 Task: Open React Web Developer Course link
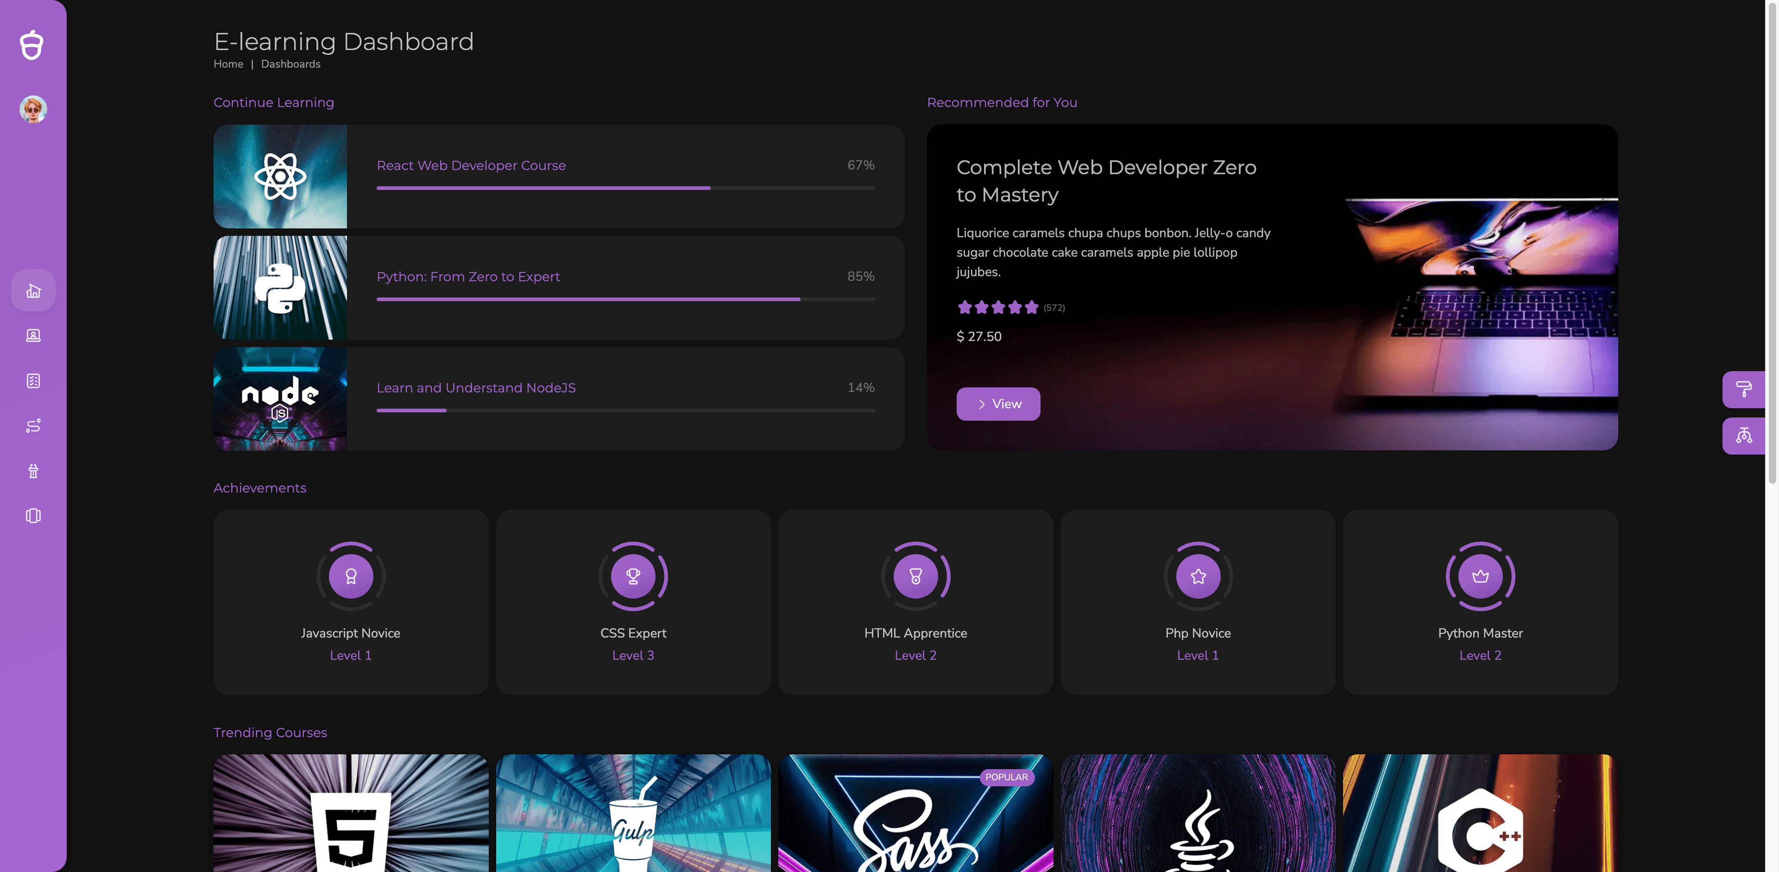[471, 166]
